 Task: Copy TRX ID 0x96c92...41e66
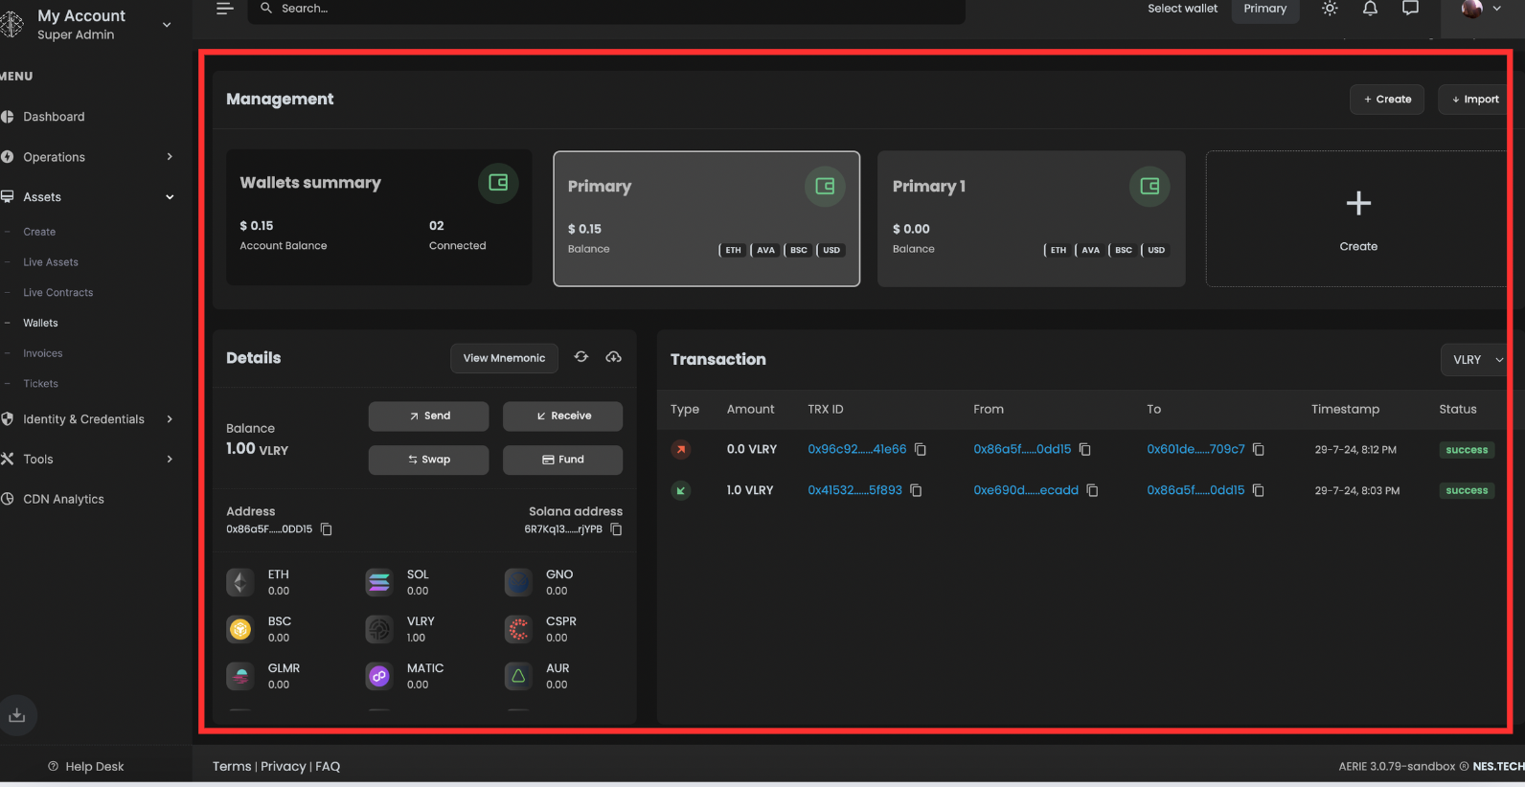click(x=921, y=449)
